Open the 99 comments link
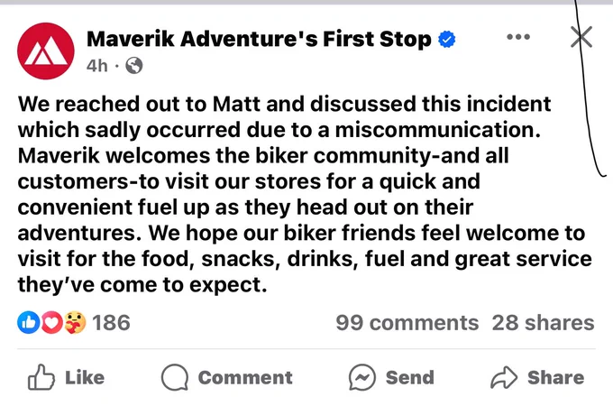Viewport: 613px width, 406px height. click(x=407, y=323)
